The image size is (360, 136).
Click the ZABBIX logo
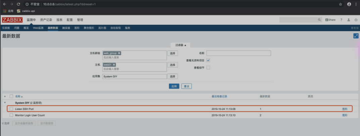(x=12, y=20)
